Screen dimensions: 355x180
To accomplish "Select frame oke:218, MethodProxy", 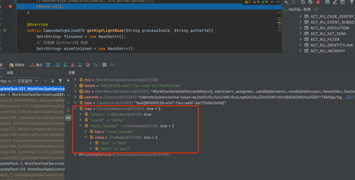I will (32, 100).
